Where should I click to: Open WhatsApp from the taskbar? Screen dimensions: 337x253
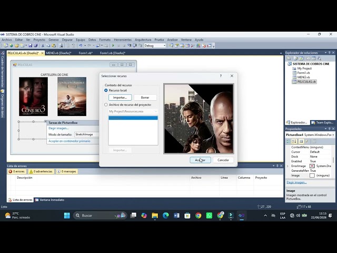209,216
